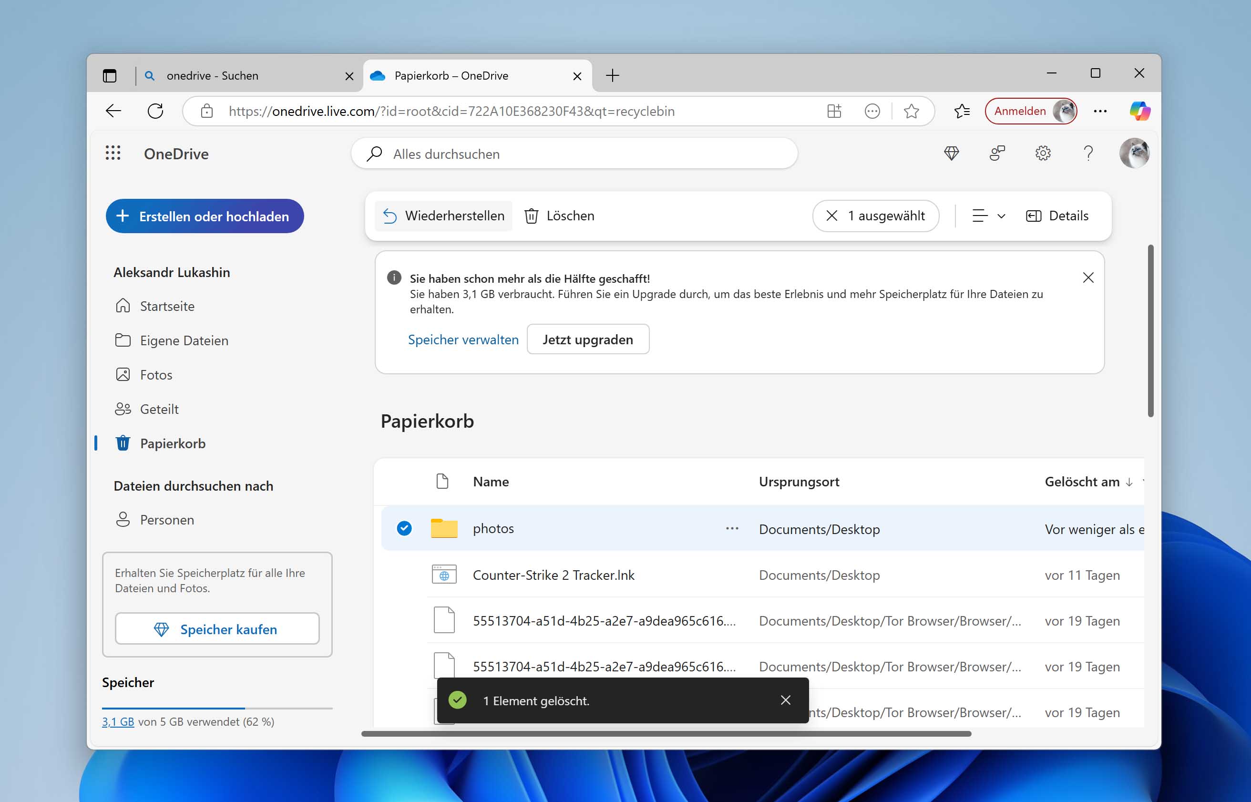Click the Counter-Strike 2 Tracker.lnk file icon

tap(444, 575)
